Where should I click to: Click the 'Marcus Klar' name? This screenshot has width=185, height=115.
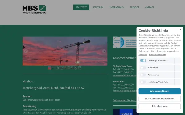pos(118,82)
